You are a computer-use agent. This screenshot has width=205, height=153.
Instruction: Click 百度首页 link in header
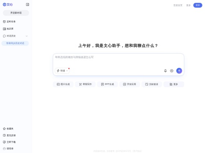click(x=178, y=5)
